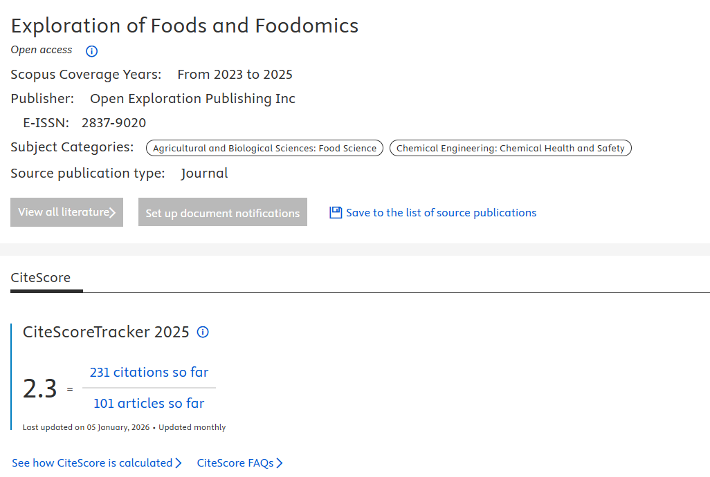Switch to the CiteScore tab
The width and height of the screenshot is (710, 477).
pyautogui.click(x=41, y=278)
